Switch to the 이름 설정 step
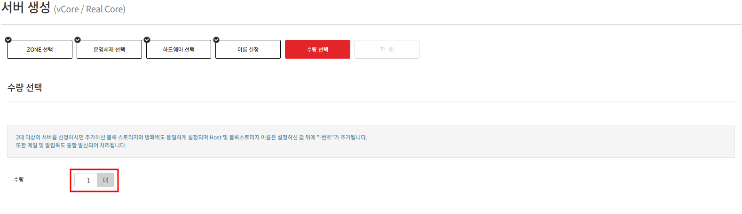The image size is (742, 214). point(248,49)
